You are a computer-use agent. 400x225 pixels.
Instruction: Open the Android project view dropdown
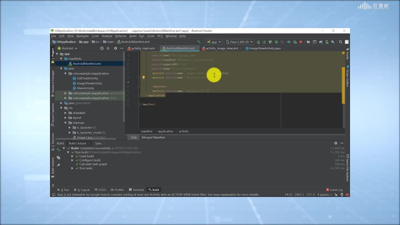(x=67, y=48)
